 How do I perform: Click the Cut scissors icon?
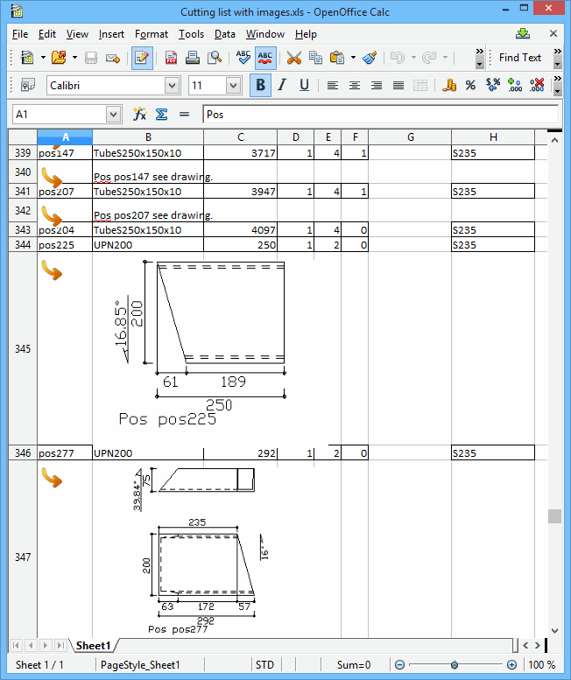click(x=293, y=58)
